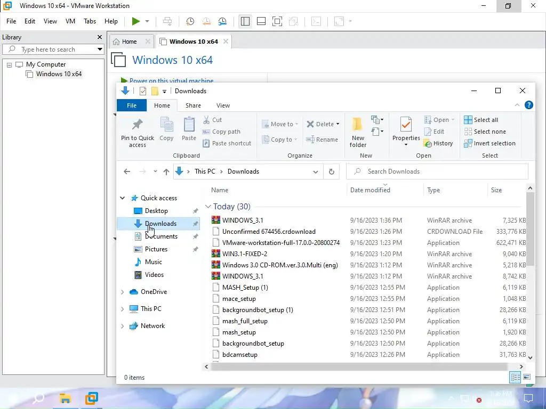Open the Move to dropdown

coord(280,124)
